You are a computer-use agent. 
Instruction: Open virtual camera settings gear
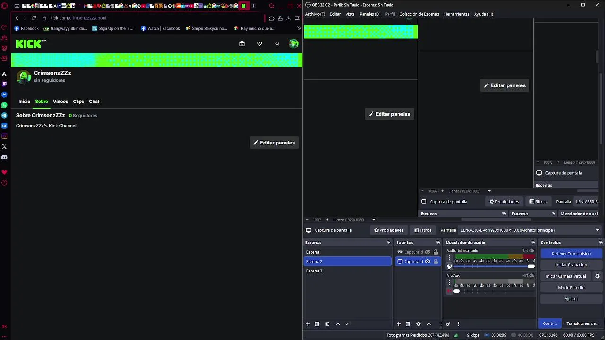click(597, 276)
